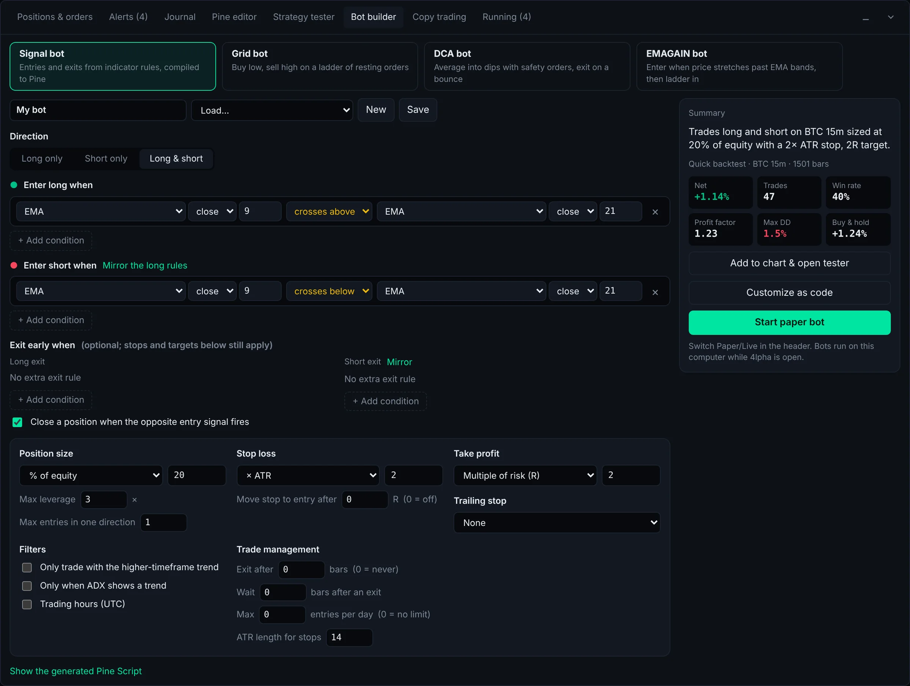Open the Alerts (4) tab

point(129,17)
